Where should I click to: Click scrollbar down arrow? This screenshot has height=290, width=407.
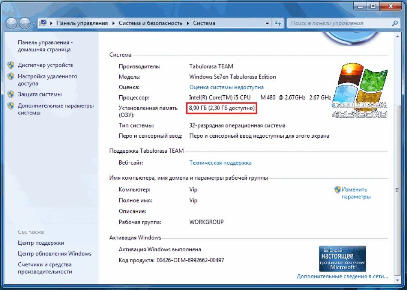[x=397, y=280]
